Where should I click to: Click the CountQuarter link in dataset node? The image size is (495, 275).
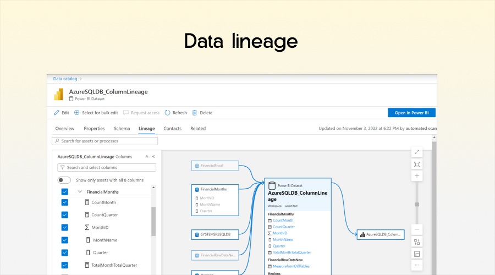[284, 227]
